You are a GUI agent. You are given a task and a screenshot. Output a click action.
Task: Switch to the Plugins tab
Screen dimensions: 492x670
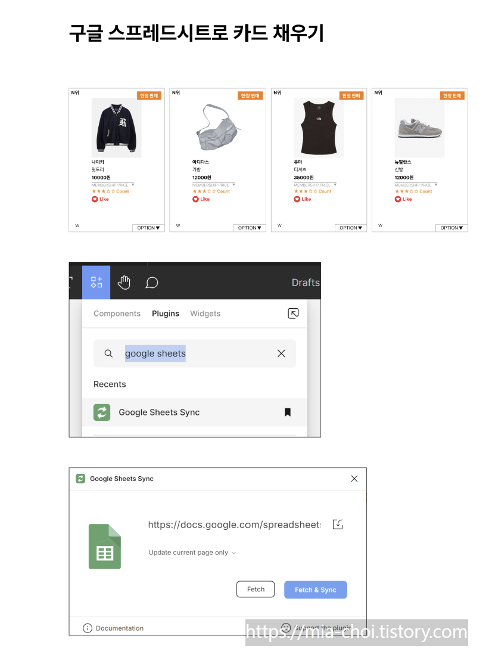(x=165, y=313)
